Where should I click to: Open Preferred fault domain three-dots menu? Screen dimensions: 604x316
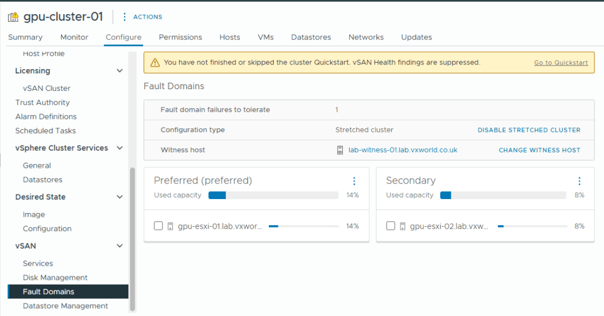point(354,181)
